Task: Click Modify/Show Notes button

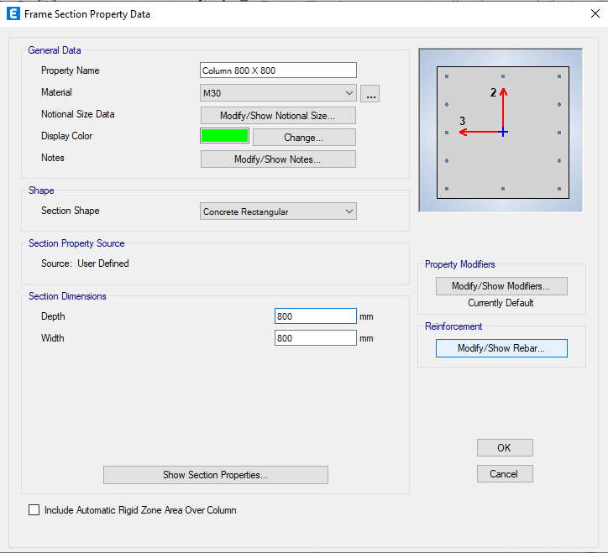Action: click(278, 159)
